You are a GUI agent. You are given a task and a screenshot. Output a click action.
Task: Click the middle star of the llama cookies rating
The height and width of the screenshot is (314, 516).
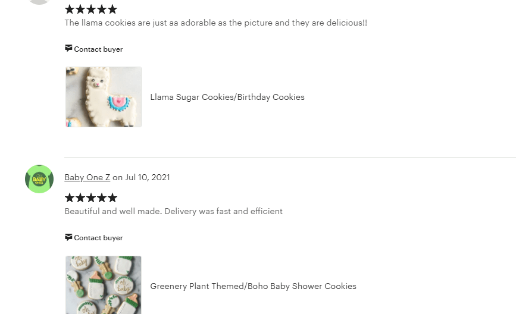(91, 10)
